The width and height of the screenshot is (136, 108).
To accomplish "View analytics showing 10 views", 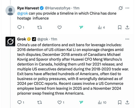I will 102,103.
